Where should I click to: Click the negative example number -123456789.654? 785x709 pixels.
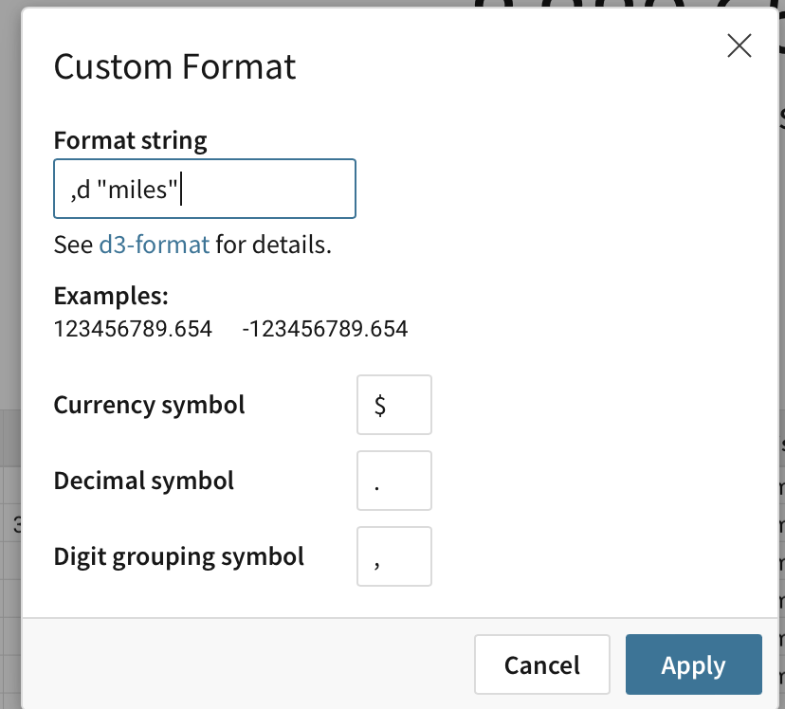[323, 328]
